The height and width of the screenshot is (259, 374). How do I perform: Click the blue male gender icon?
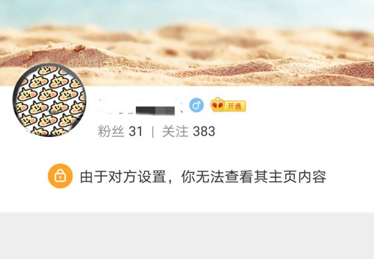(196, 105)
